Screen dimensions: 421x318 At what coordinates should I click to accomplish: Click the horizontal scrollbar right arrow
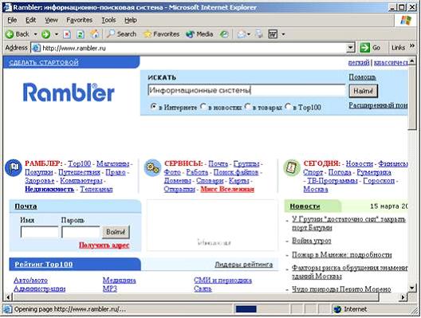(x=403, y=296)
